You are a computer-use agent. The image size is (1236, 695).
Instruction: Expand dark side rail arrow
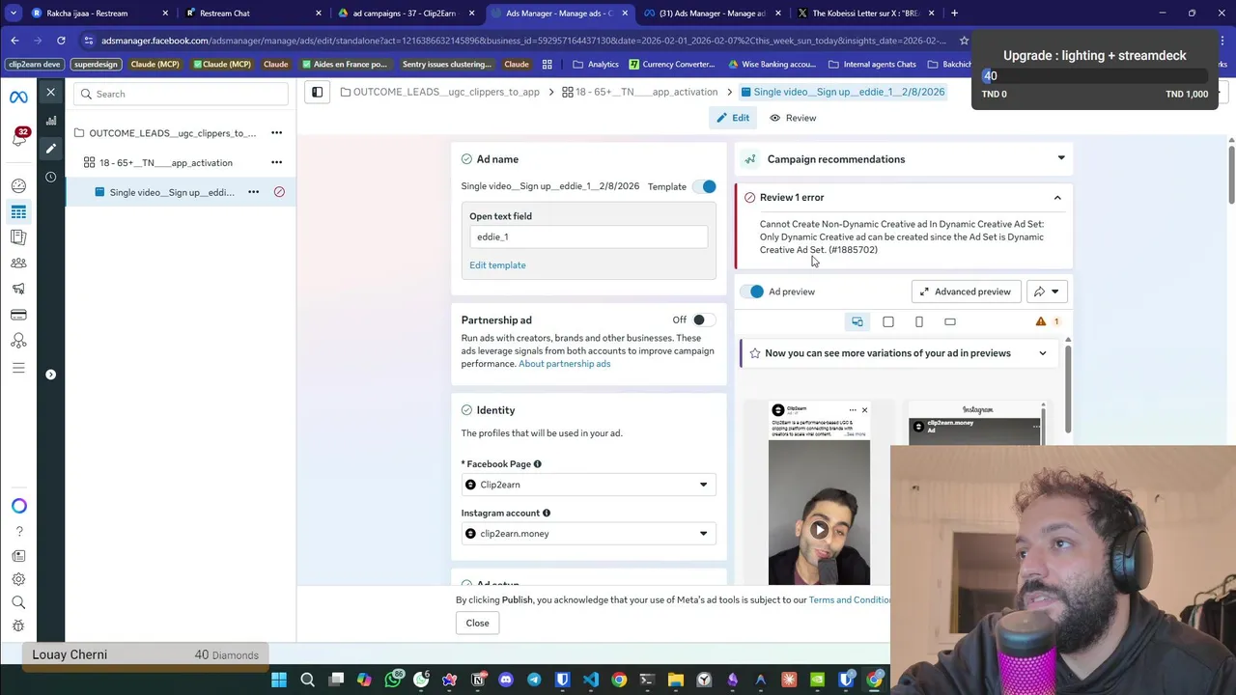point(50,375)
